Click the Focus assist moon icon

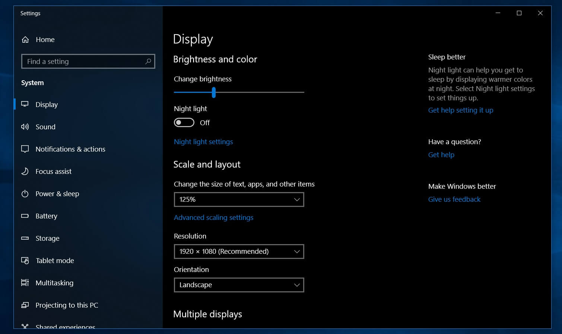coord(25,171)
